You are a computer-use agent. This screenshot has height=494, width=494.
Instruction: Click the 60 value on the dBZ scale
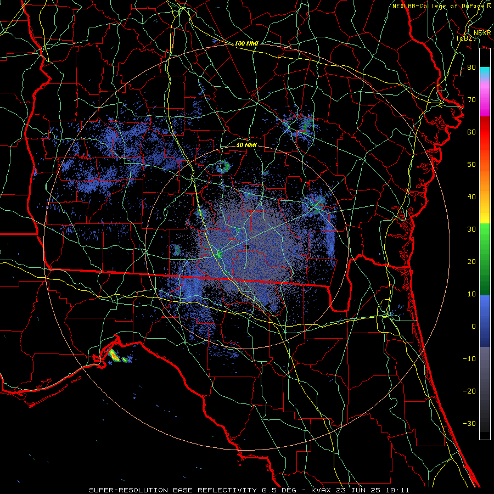(471, 132)
